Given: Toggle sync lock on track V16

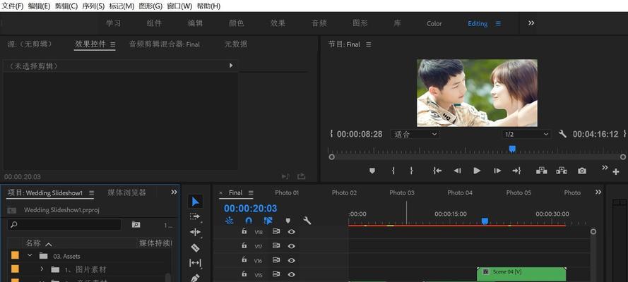Looking at the screenshot, I should 276,260.
